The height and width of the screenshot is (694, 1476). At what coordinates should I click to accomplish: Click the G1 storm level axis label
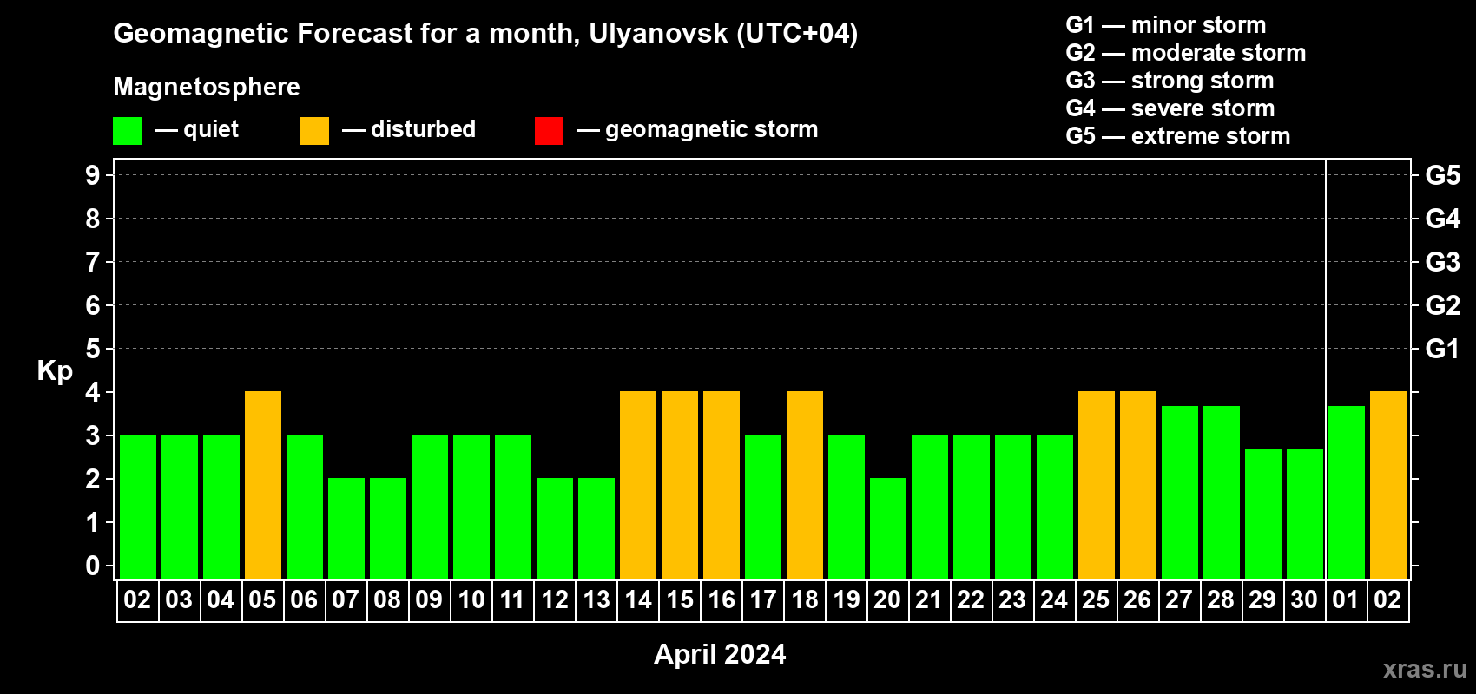1442,349
